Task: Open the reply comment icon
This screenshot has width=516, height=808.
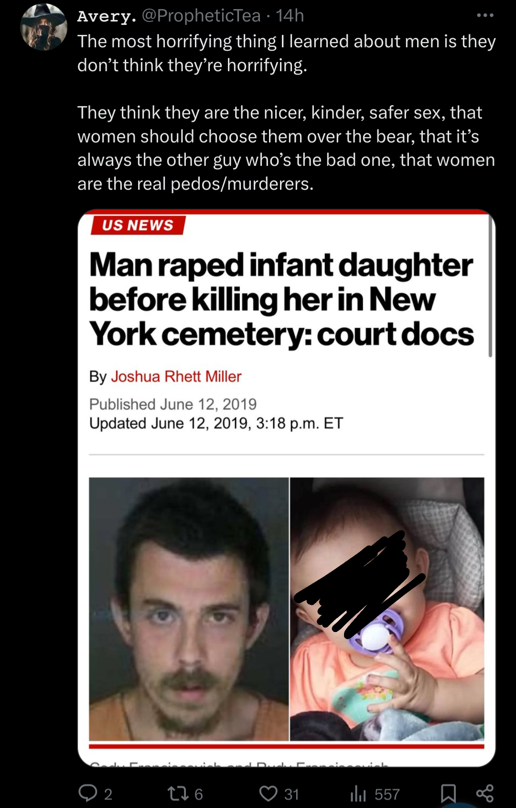Action: point(88,793)
